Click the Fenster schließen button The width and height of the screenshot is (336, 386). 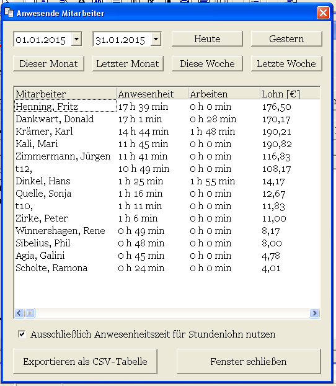pos(249,361)
